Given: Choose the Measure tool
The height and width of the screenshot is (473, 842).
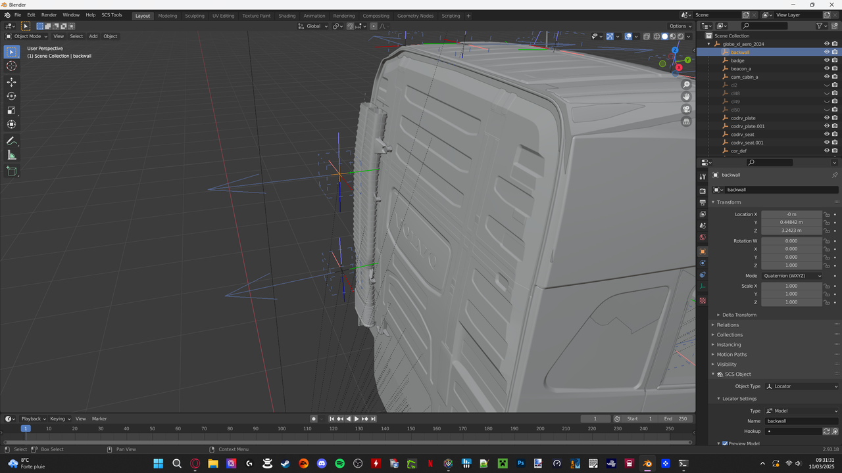Looking at the screenshot, I should (x=11, y=155).
